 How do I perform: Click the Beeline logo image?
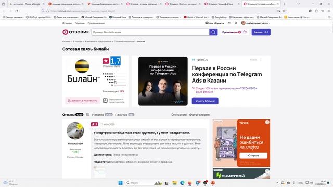[x=83, y=71]
